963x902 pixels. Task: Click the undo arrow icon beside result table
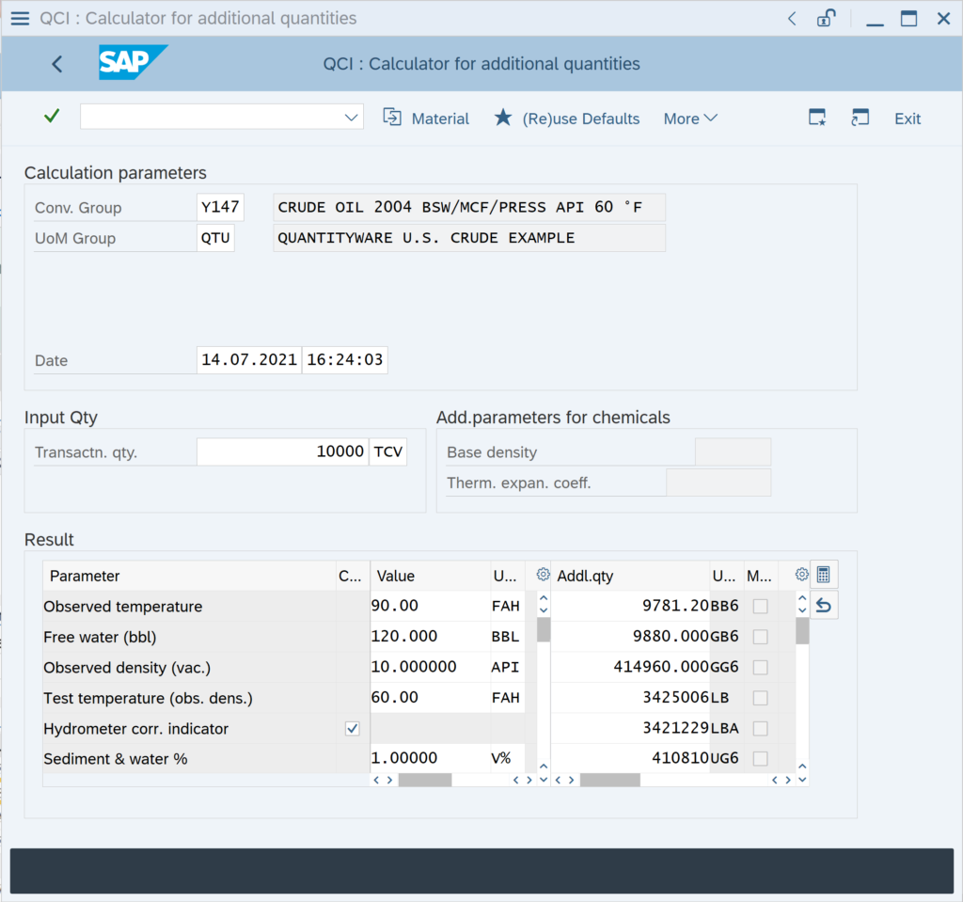coord(824,606)
